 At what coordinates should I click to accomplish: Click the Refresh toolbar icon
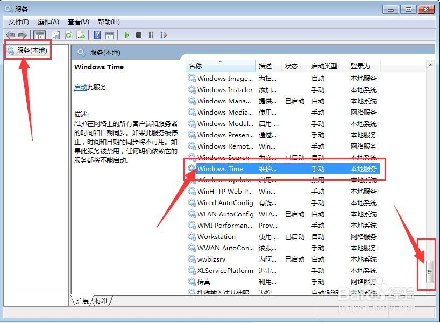68,35
